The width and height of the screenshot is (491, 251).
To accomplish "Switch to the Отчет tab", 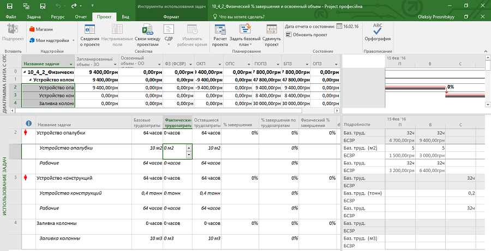I will pyautogui.click(x=81, y=17).
